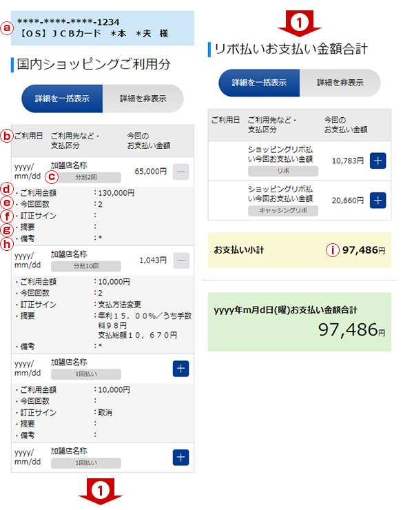Show all details in リボ払いお支払い金額合計 section
The image size is (403, 510).
[x=259, y=83]
